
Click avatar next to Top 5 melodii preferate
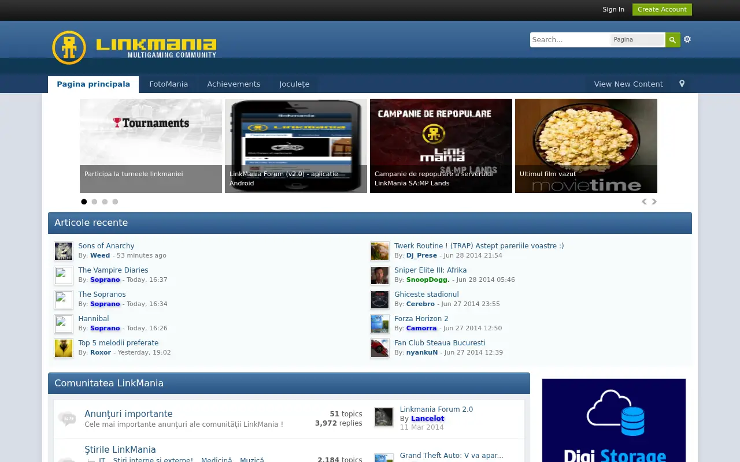click(64, 348)
